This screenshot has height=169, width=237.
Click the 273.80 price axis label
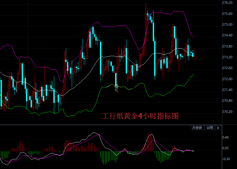(x=227, y=46)
